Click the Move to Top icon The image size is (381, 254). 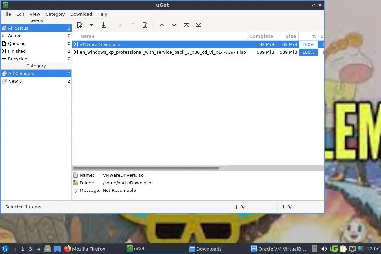point(186,25)
